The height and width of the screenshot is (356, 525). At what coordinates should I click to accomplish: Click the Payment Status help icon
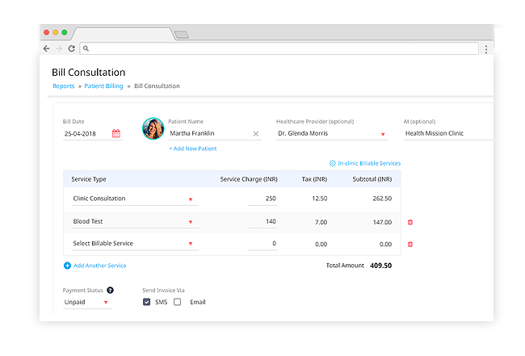point(110,290)
